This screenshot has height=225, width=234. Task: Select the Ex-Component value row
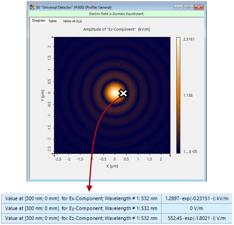(117, 198)
